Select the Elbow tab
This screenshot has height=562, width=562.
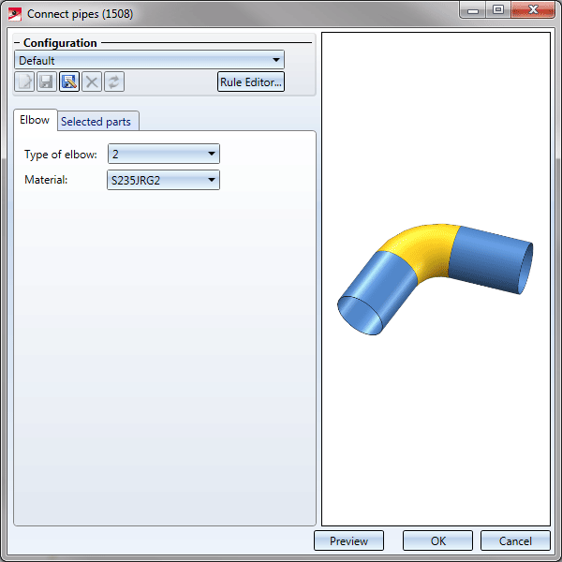tap(35, 120)
